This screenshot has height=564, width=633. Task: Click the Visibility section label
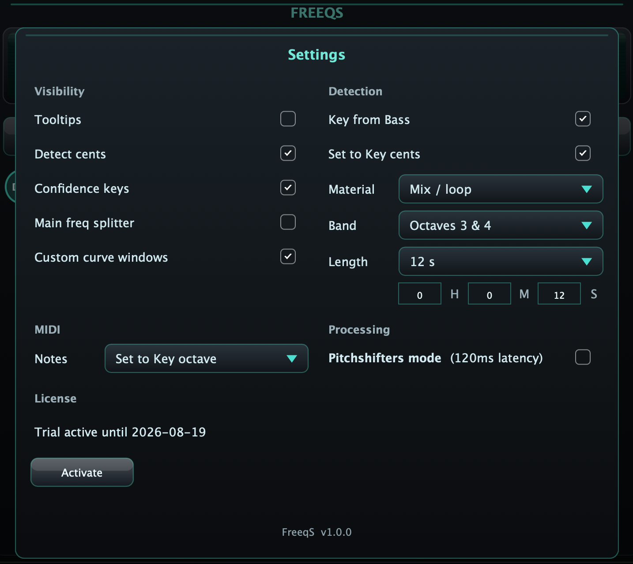[x=60, y=91]
